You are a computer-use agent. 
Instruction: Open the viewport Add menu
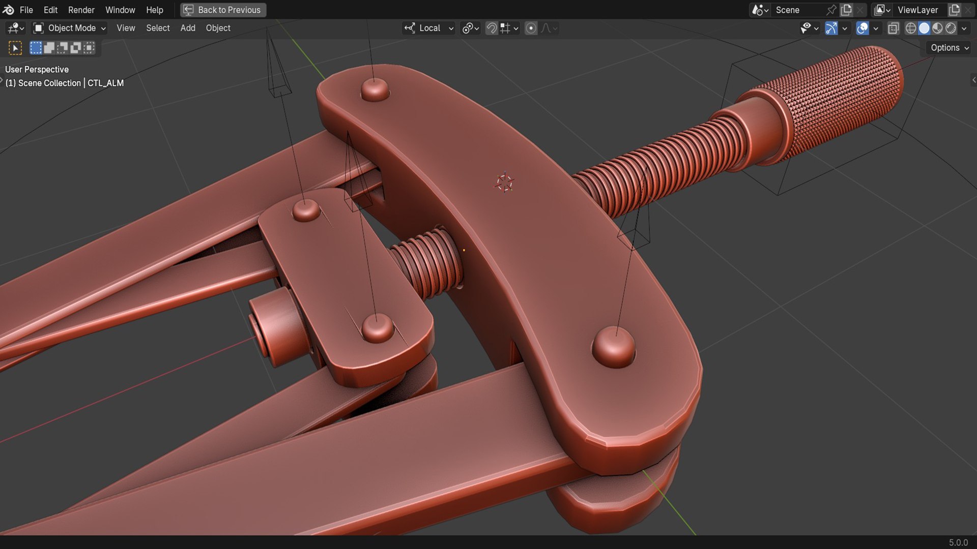tap(188, 28)
